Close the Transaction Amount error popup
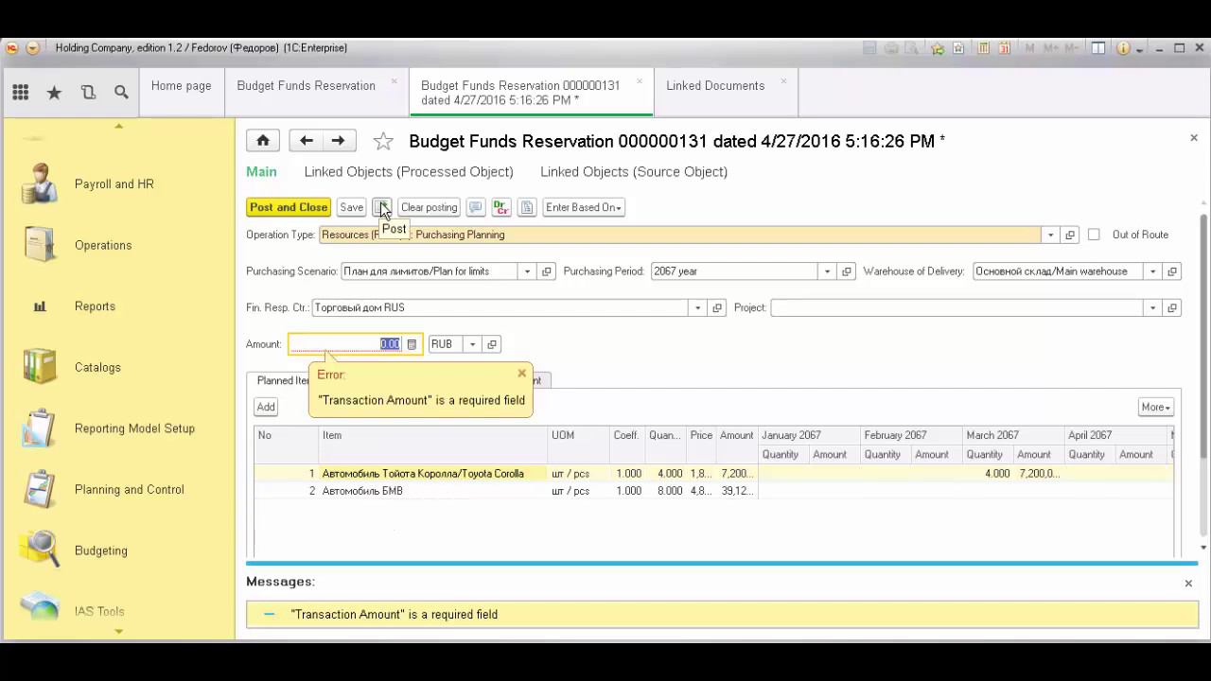Viewport: 1211px width, 681px height. pos(521,374)
